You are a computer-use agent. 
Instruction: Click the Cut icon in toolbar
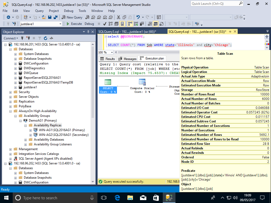pos(119,17)
